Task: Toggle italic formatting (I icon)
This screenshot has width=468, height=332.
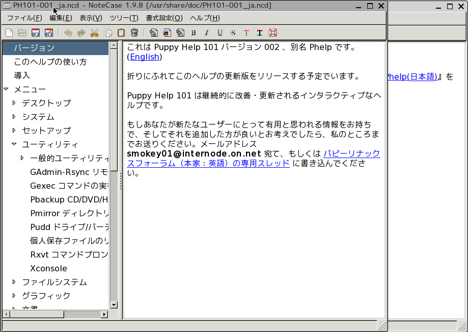Action: tap(207, 33)
